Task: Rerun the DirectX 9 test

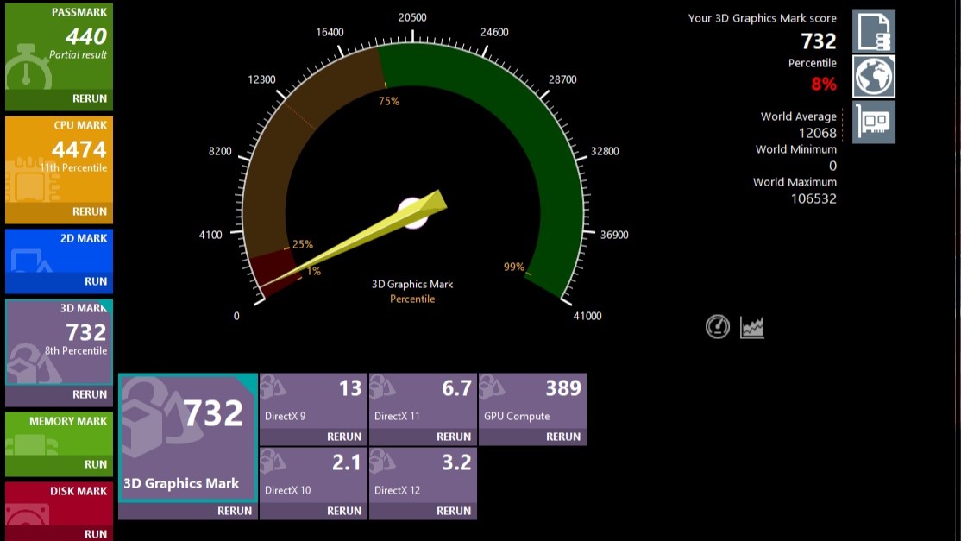Action: (344, 437)
